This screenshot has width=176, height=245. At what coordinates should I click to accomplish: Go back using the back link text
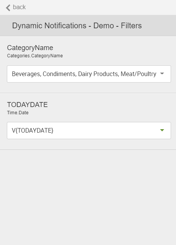(x=19, y=7)
